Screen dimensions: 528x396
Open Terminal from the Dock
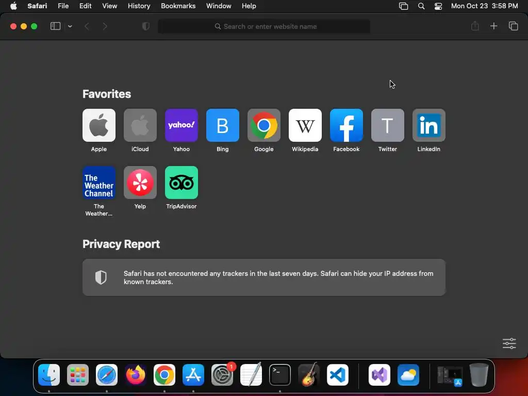click(280, 375)
